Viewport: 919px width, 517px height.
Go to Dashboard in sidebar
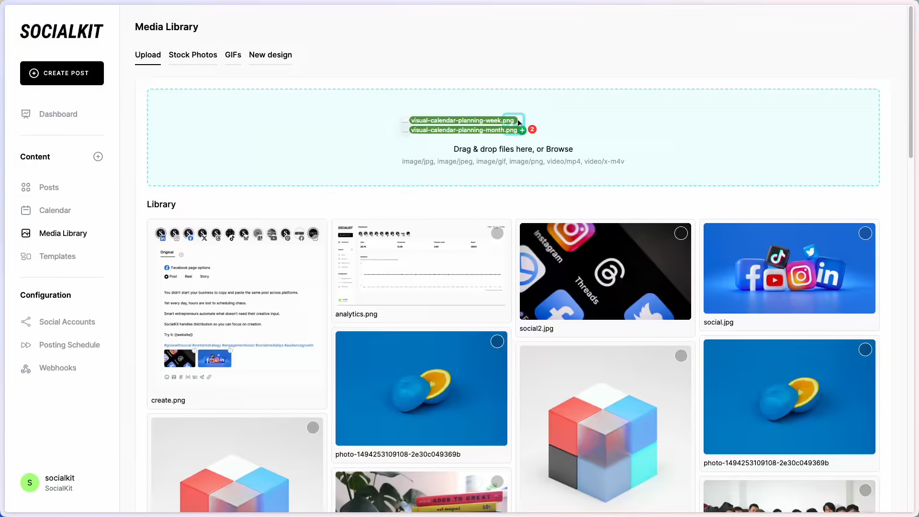click(x=58, y=114)
